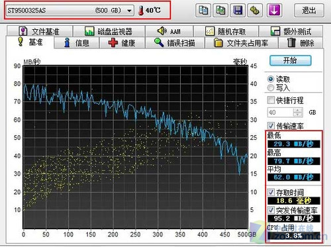Open the 健康 tab with red cross icon
Viewport: 331px width, 247px height.
point(122,43)
